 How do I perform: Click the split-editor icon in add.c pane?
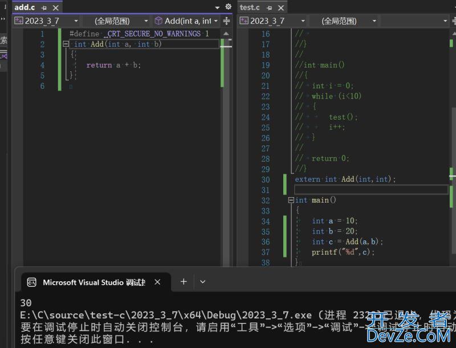[226, 21]
